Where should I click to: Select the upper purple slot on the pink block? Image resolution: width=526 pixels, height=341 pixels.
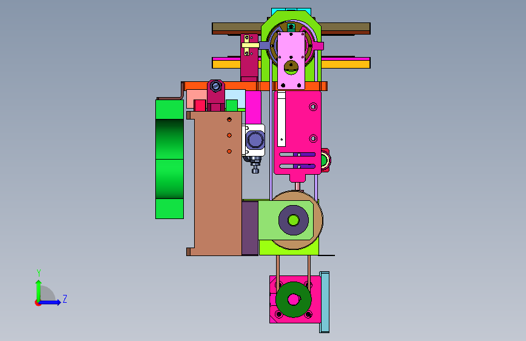click(297, 154)
